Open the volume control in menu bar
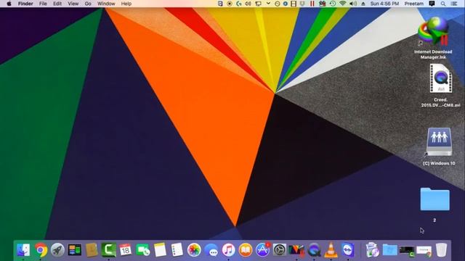This screenshot has width=465, height=261. [353, 4]
